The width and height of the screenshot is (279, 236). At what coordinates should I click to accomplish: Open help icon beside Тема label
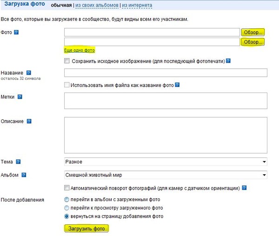(x=18, y=162)
